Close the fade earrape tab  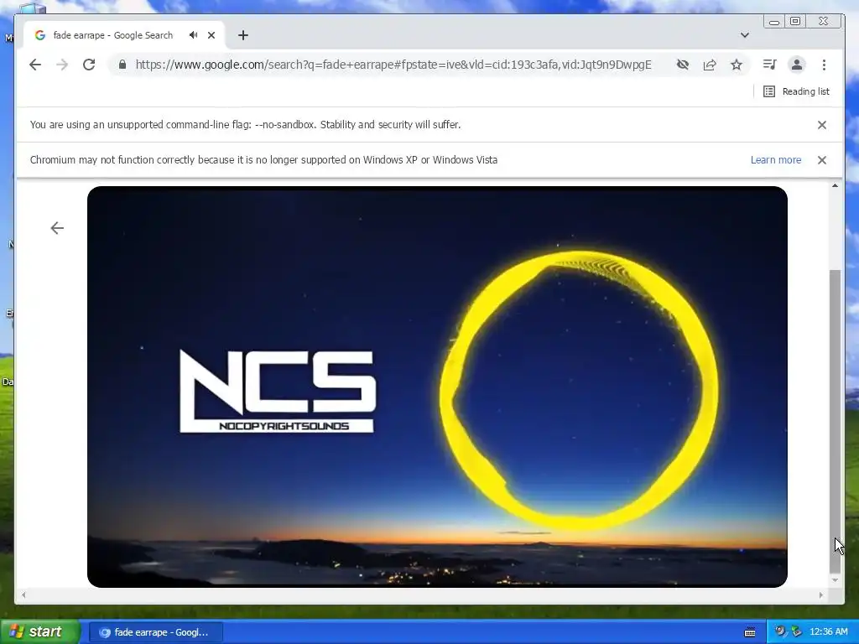point(211,35)
